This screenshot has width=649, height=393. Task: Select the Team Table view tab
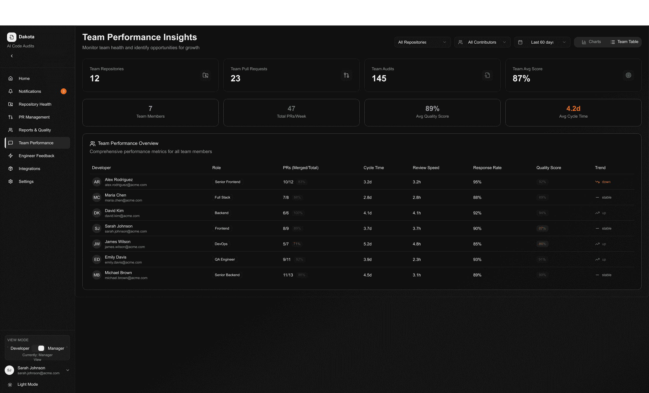(x=624, y=42)
